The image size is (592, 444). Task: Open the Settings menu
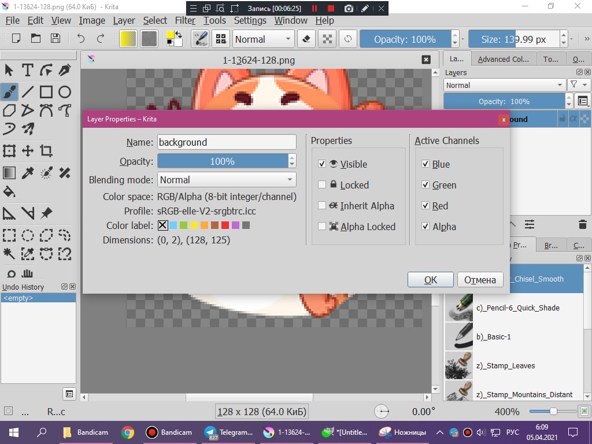tap(250, 20)
